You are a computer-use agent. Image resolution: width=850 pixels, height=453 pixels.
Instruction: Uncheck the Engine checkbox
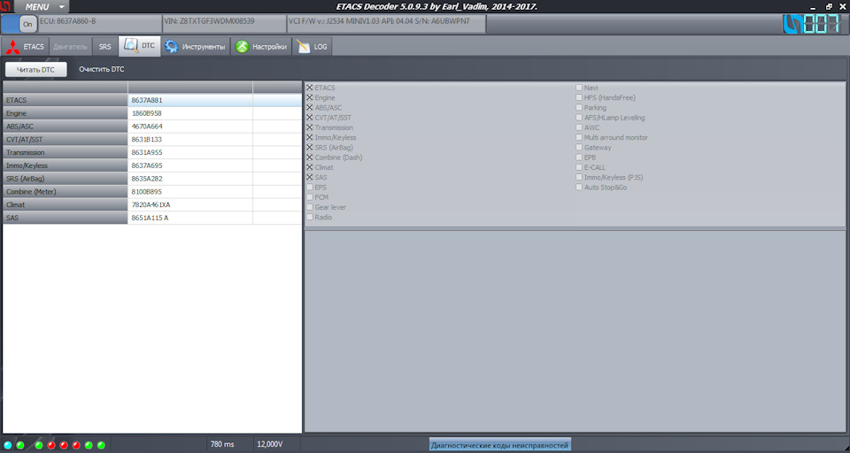(310, 97)
